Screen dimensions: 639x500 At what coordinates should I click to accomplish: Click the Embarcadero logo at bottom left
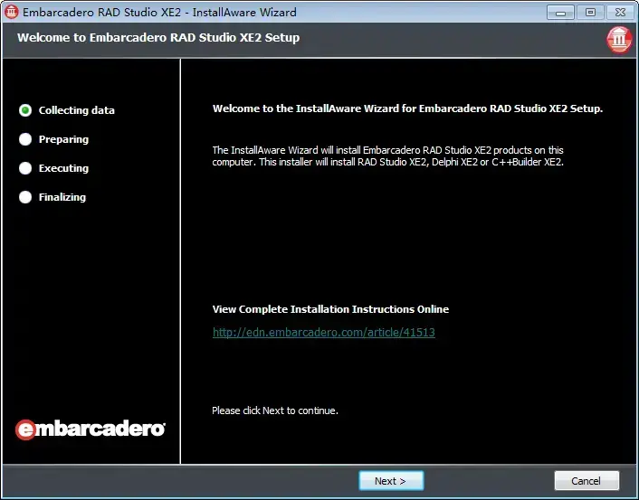point(91,429)
